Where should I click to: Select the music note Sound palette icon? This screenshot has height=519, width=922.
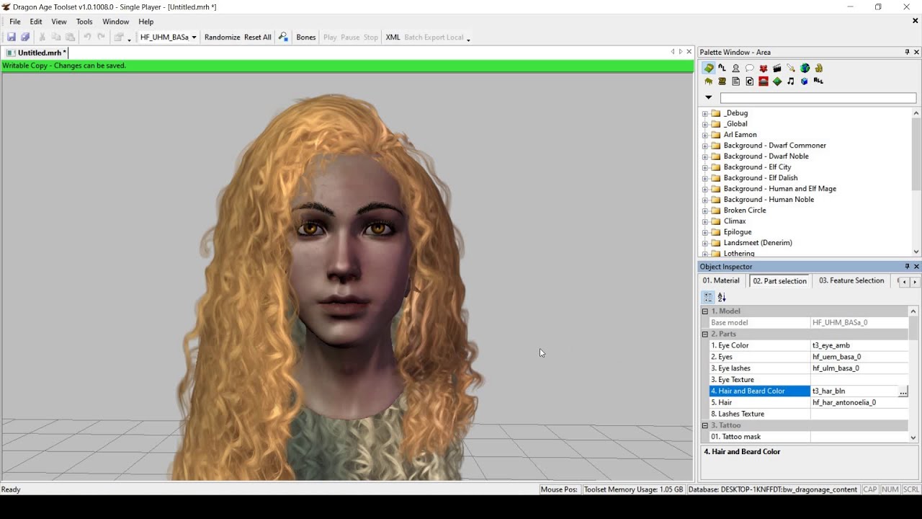(790, 81)
